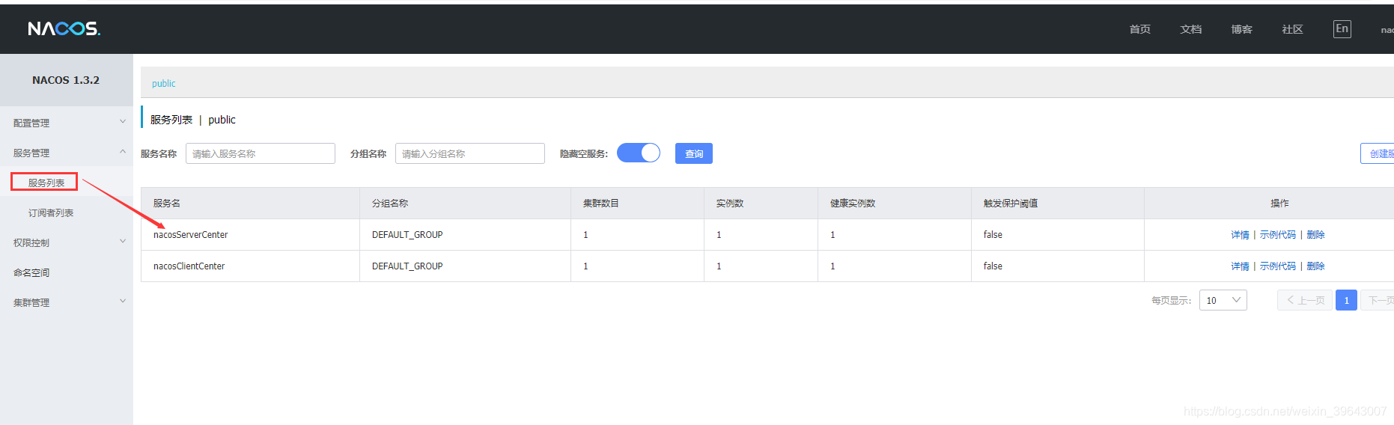The height and width of the screenshot is (425, 1394).
Task: Click DEFAULT_GROUP in nacosServerCenter row
Action: point(407,235)
